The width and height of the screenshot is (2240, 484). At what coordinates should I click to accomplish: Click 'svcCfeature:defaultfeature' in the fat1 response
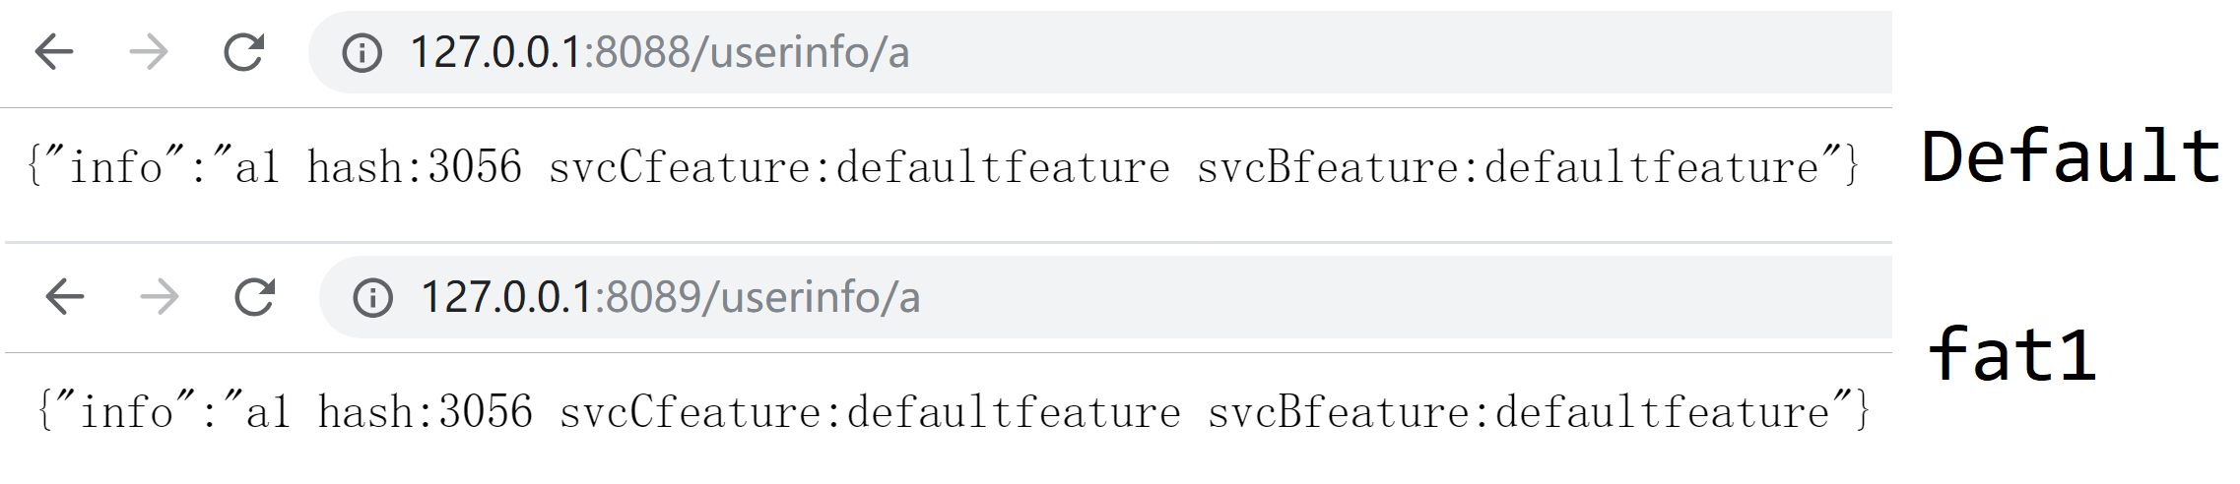pos(870,411)
